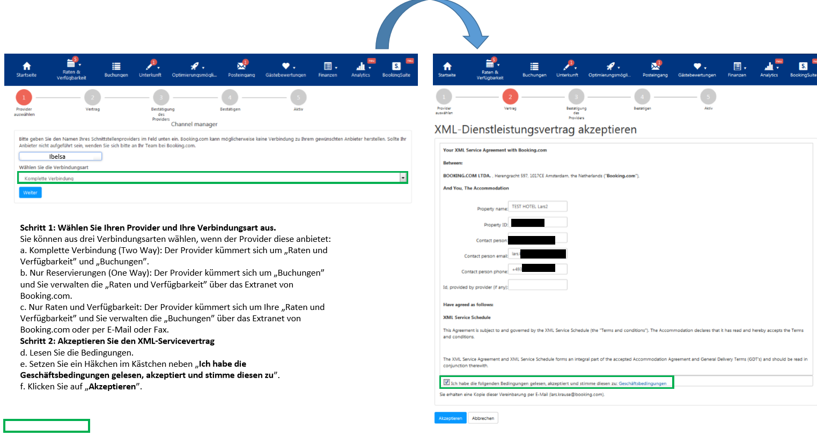The height and width of the screenshot is (443, 817).
Task: Click BookingSuite icon in Channel manager screen
Action: pyautogui.click(x=396, y=67)
